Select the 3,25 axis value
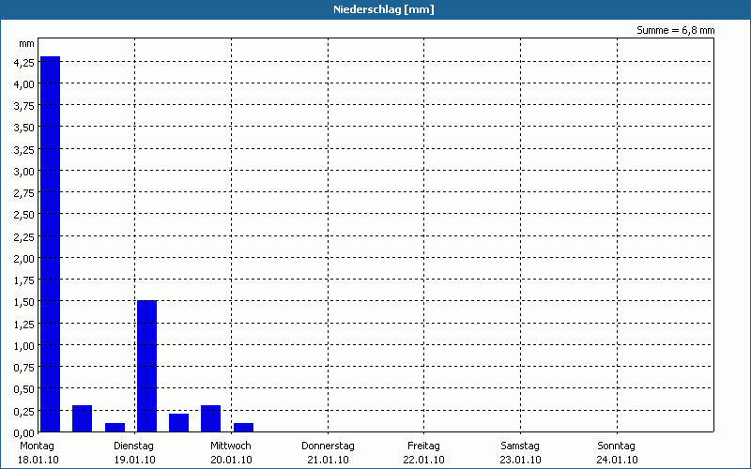 point(24,150)
